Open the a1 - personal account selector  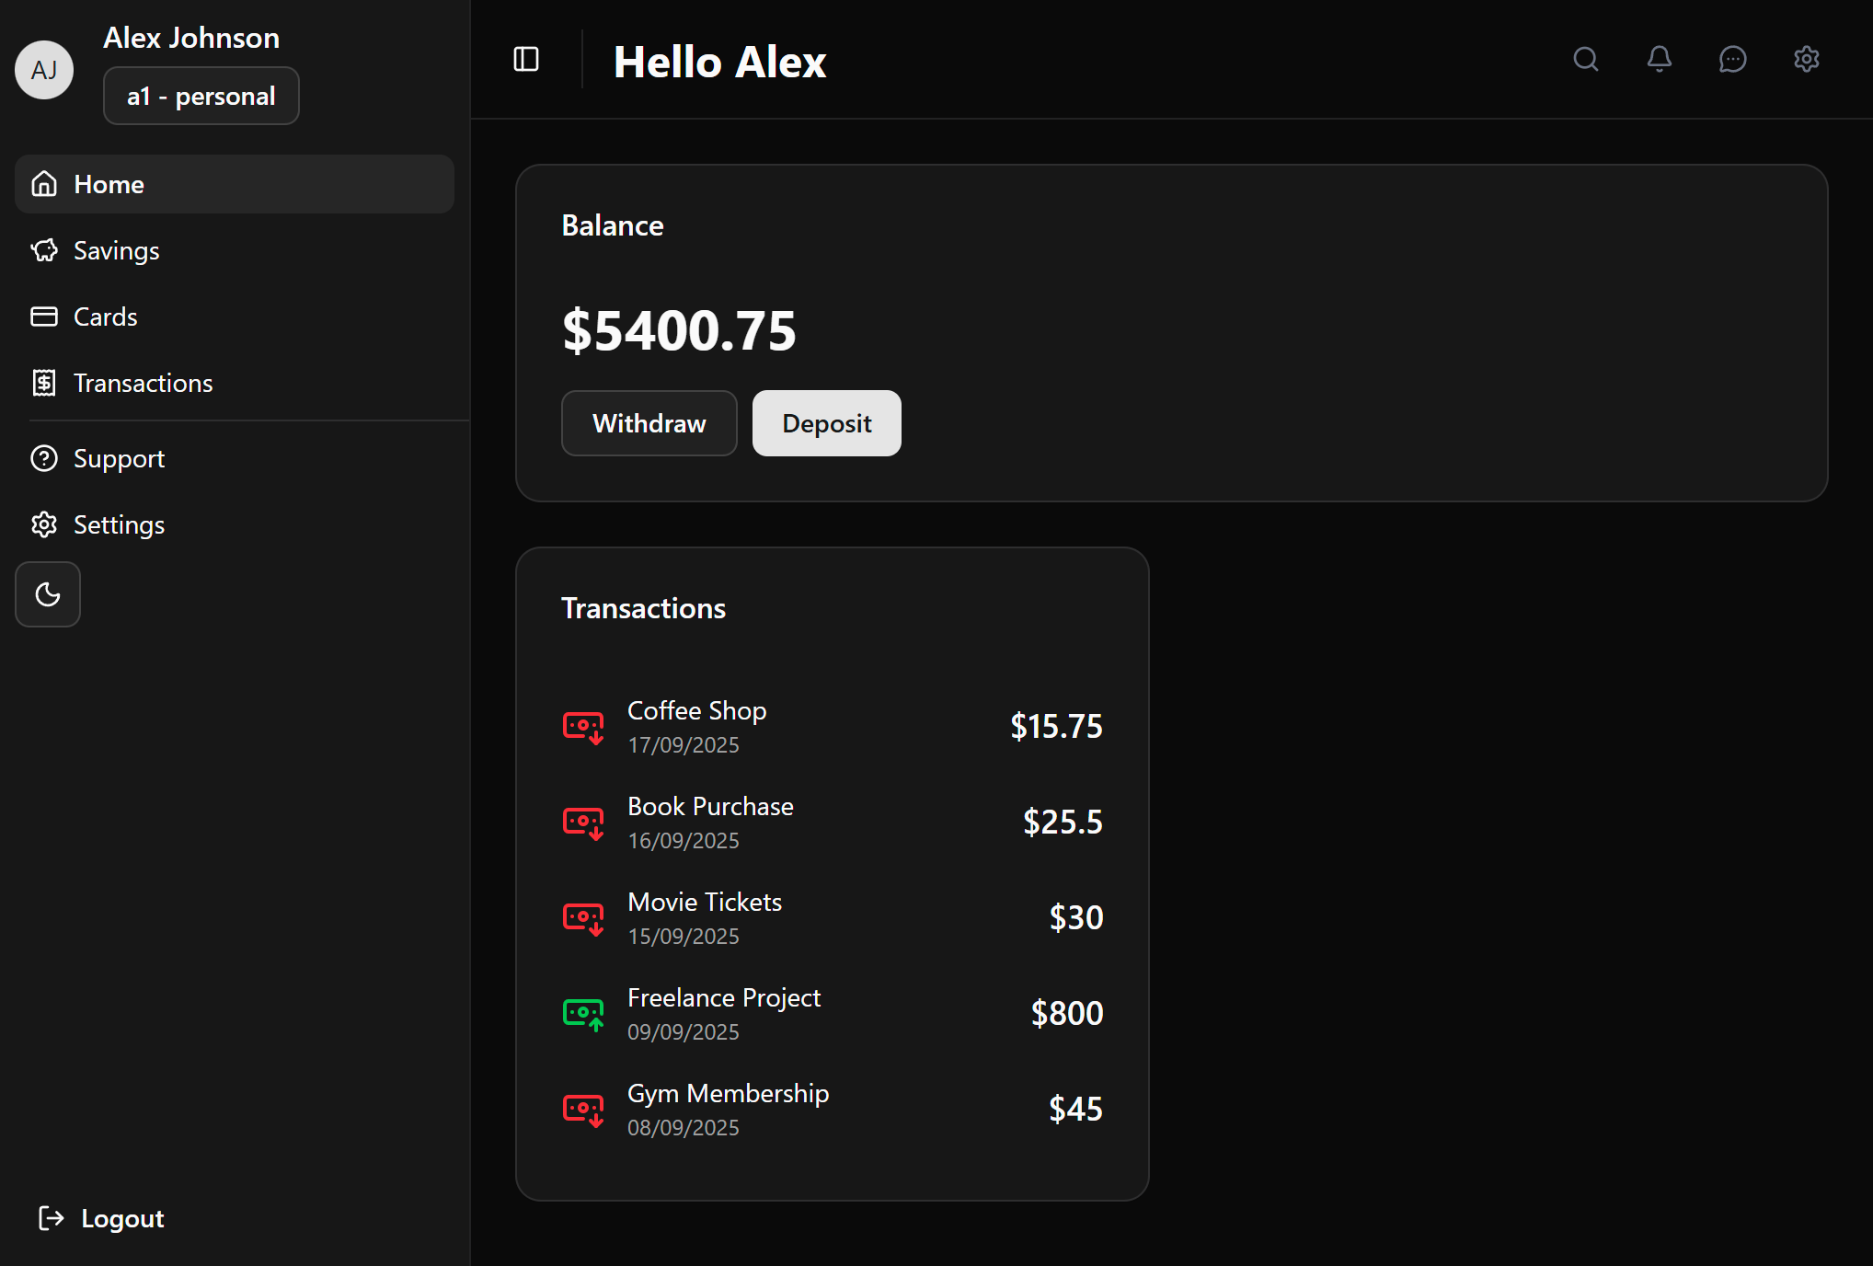[x=201, y=96]
